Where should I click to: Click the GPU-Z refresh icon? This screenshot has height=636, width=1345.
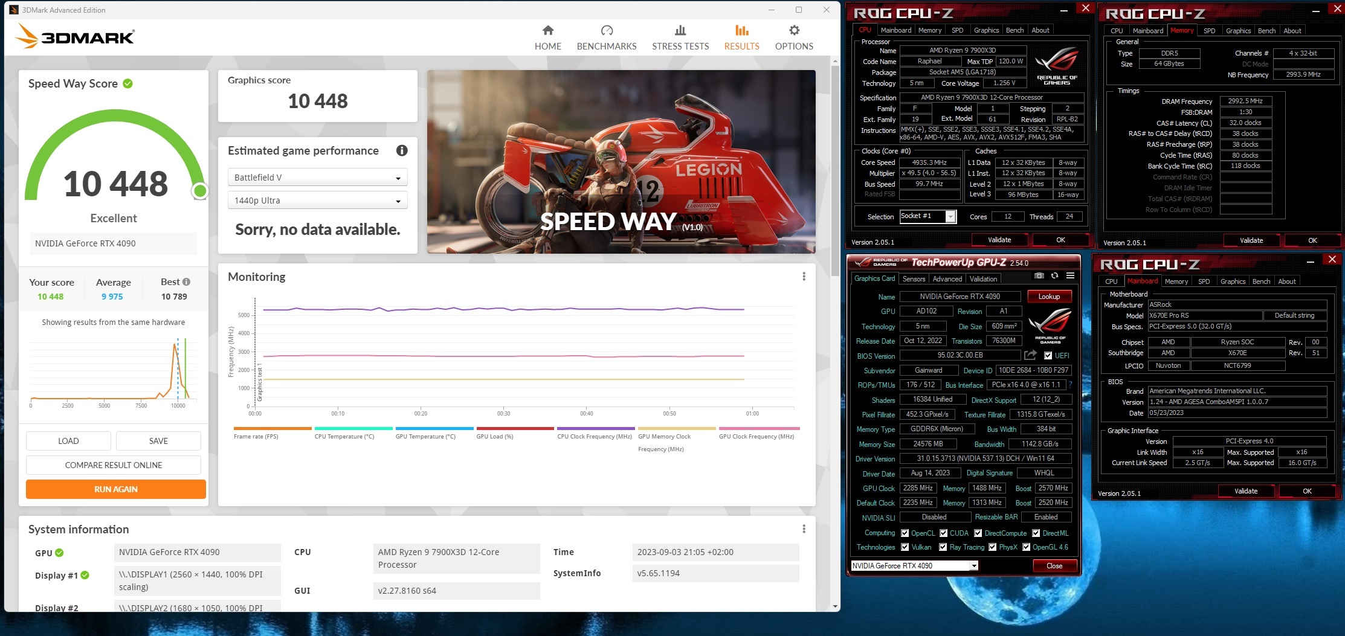click(x=1055, y=275)
